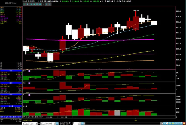Click the purple settings icon in 外資 panel
The height and width of the screenshot is (125, 186).
tap(29, 71)
